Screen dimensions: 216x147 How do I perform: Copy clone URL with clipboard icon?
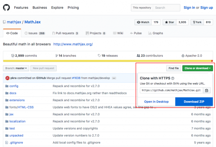[207, 90]
